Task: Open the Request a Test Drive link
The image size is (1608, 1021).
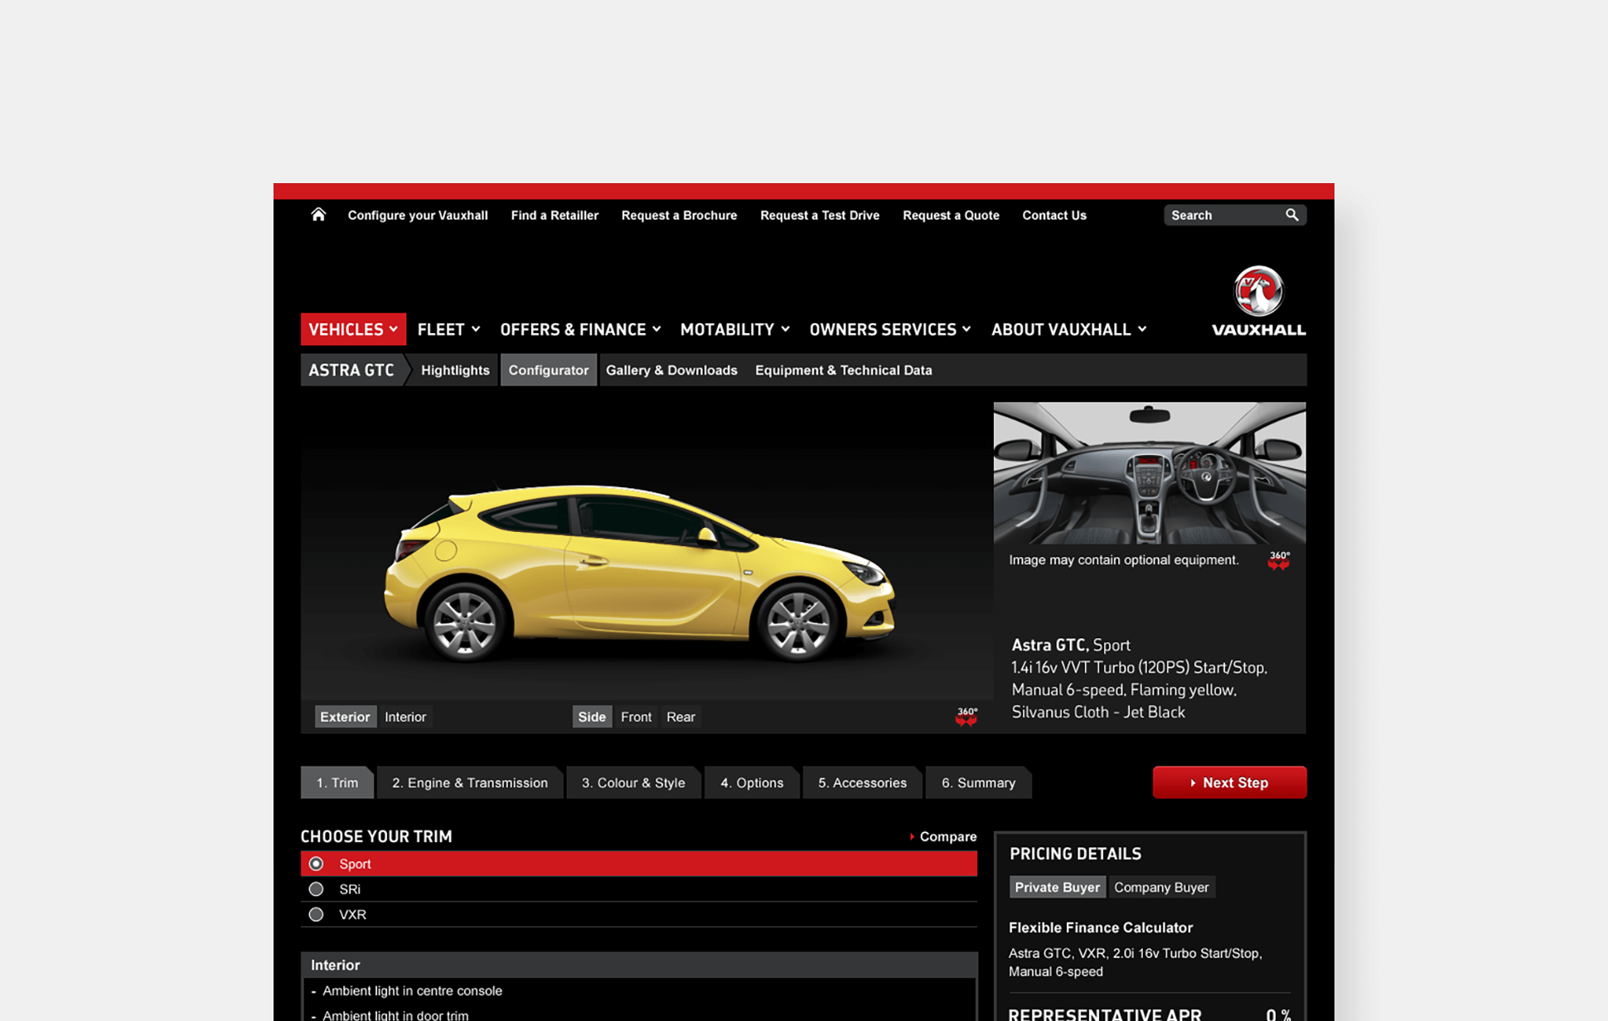Action: point(819,215)
